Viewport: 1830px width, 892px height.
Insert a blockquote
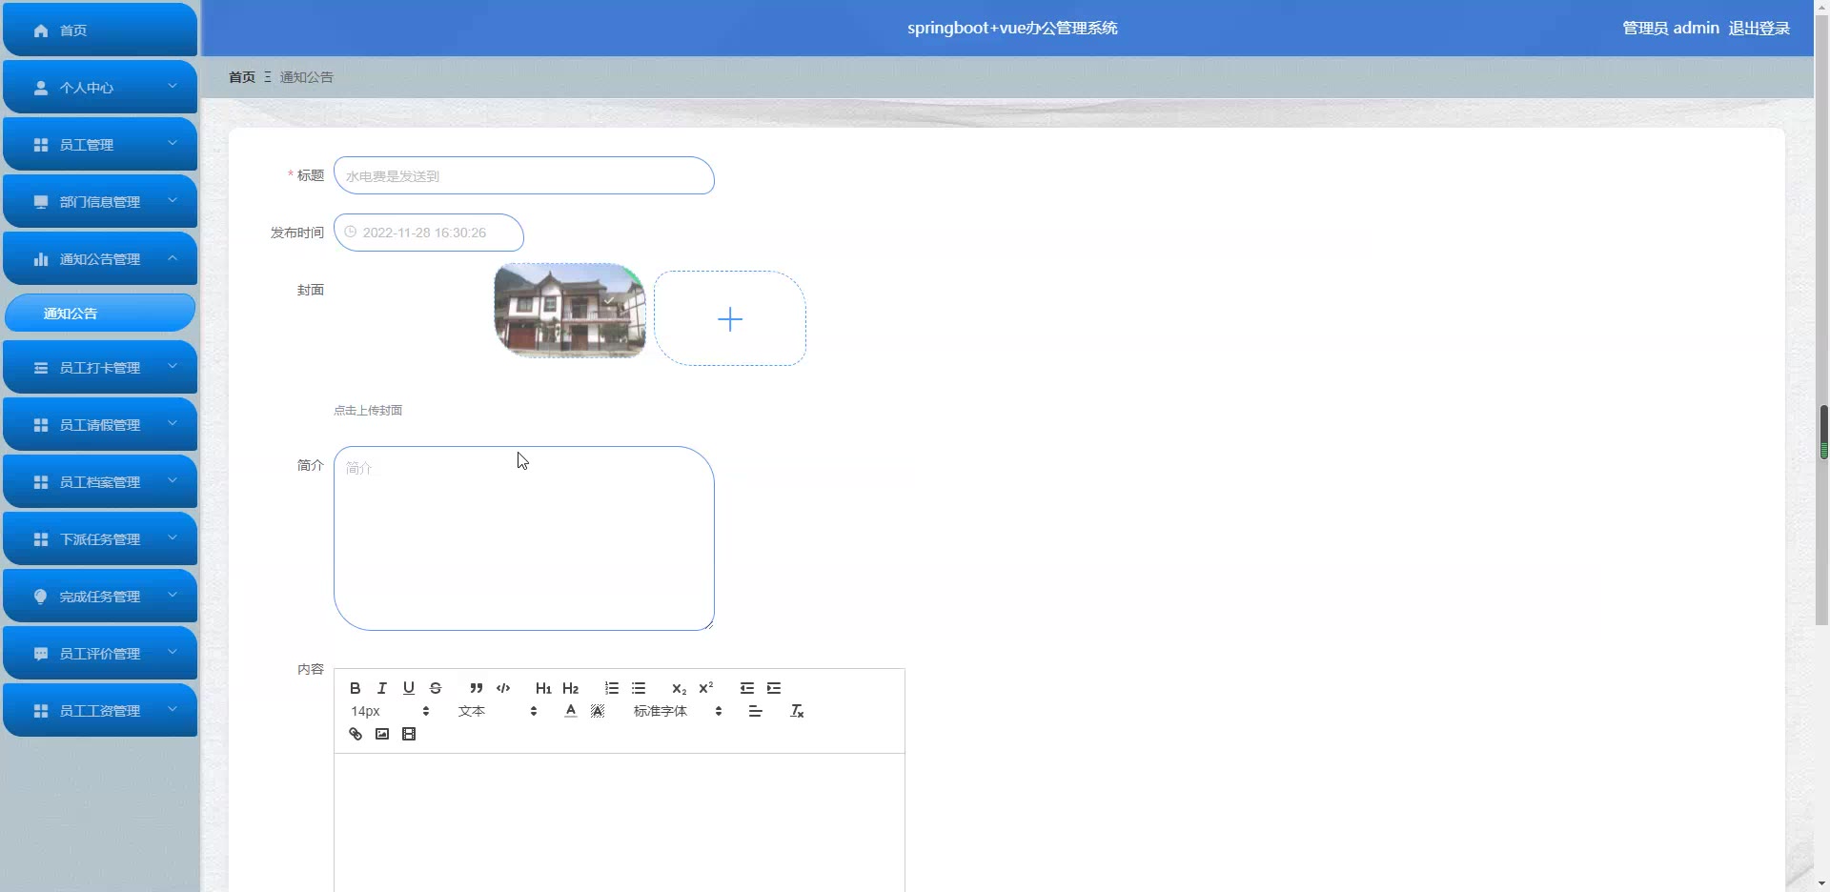click(476, 688)
